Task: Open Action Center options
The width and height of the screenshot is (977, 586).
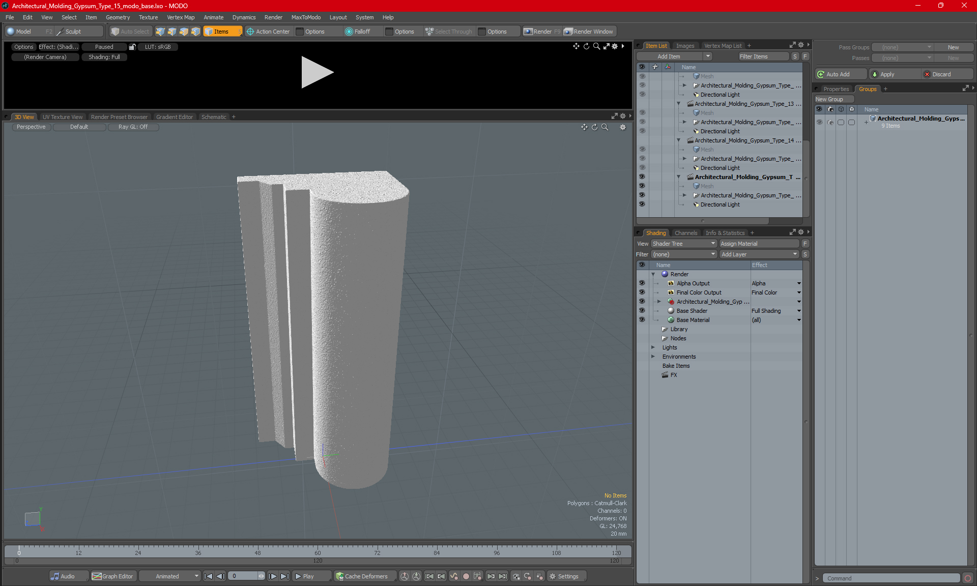Action: click(x=269, y=32)
